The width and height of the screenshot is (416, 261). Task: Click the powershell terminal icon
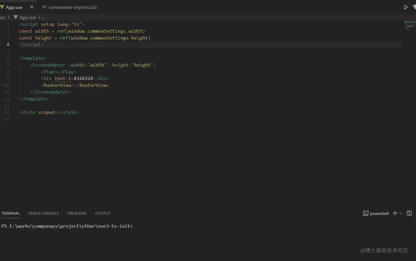365,213
